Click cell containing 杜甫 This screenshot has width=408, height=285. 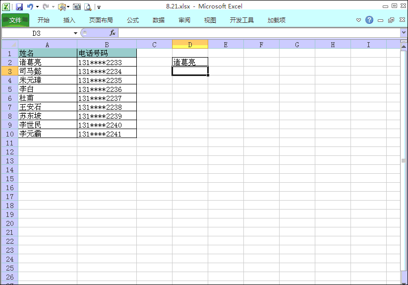(x=48, y=98)
